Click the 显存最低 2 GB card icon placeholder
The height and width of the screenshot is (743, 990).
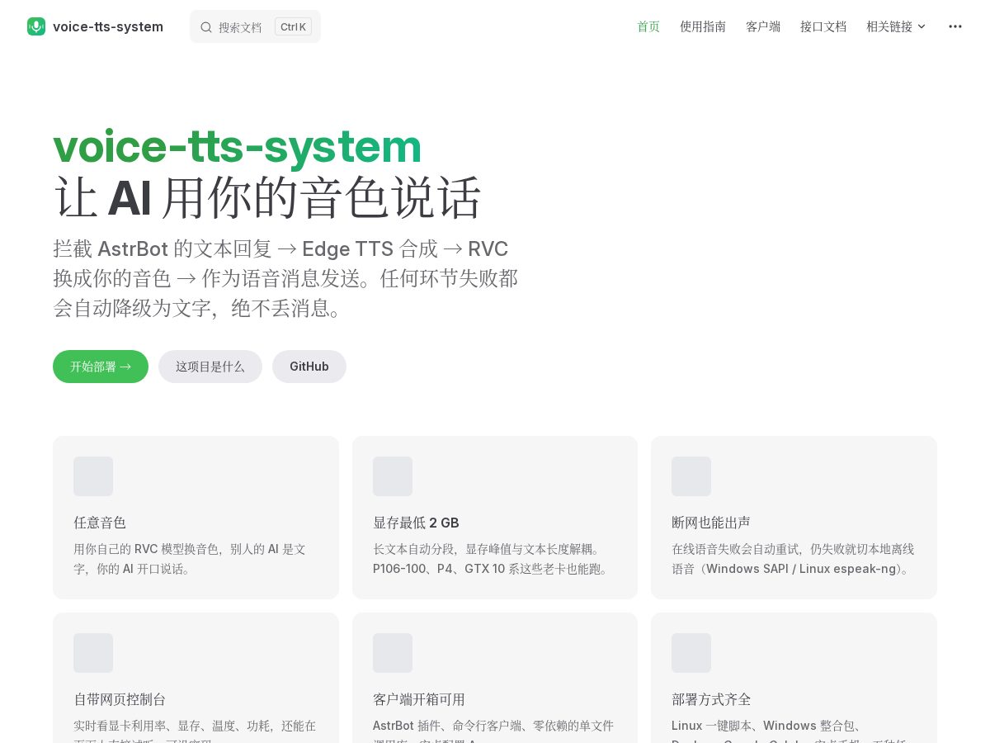[x=393, y=476]
